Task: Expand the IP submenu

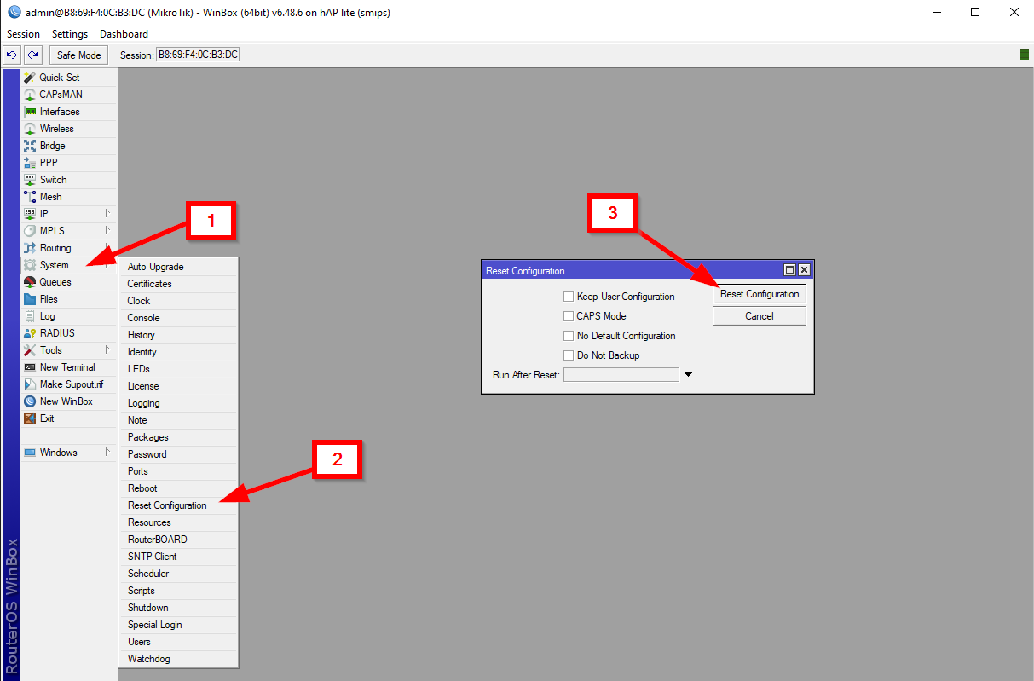Action: 68,214
